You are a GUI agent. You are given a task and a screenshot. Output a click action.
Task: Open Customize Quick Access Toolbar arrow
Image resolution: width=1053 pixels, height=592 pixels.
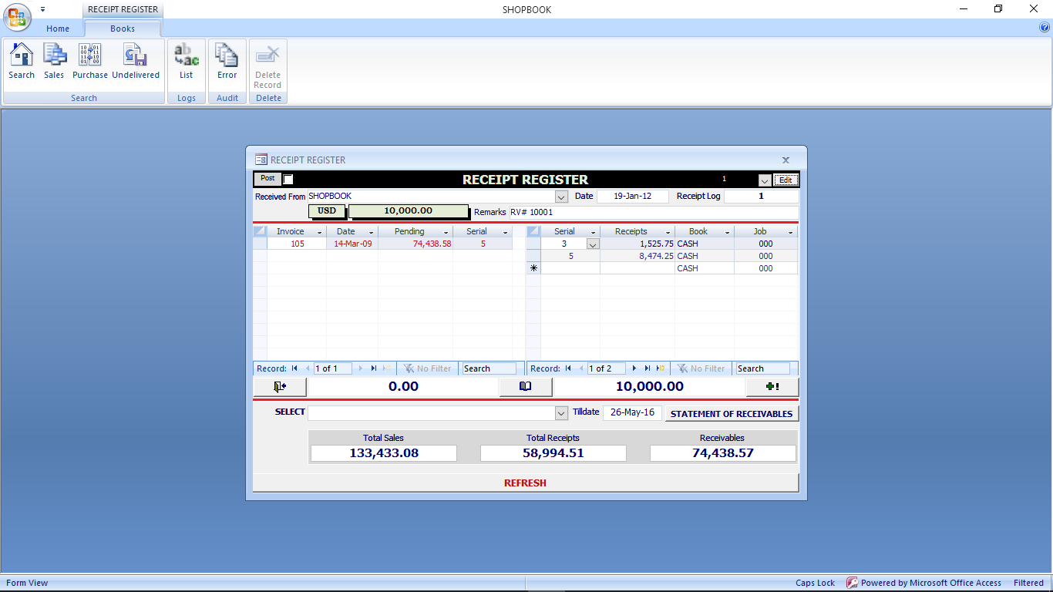[x=43, y=9]
